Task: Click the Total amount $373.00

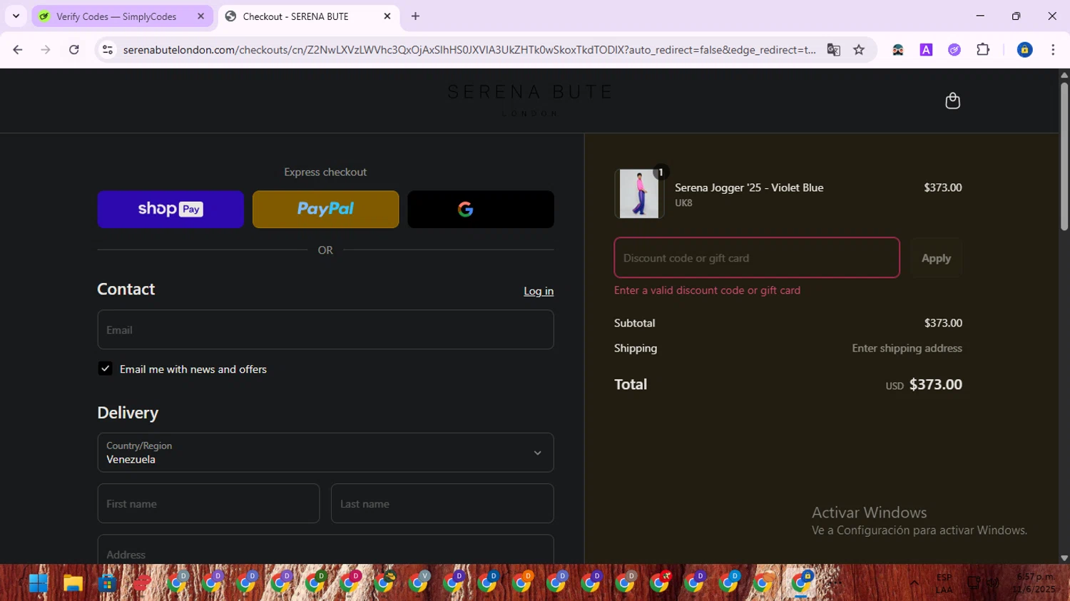Action: point(936,384)
